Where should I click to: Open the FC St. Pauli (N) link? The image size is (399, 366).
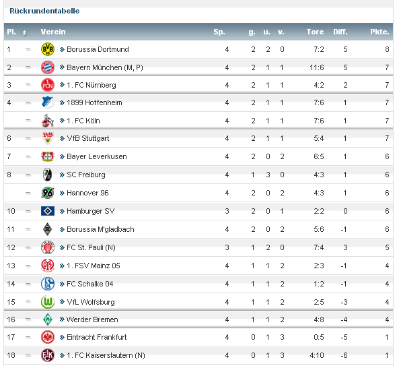[91, 247]
